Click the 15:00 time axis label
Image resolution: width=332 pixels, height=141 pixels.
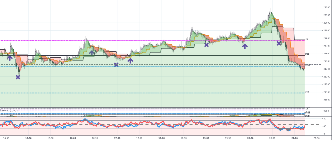(28, 138)
